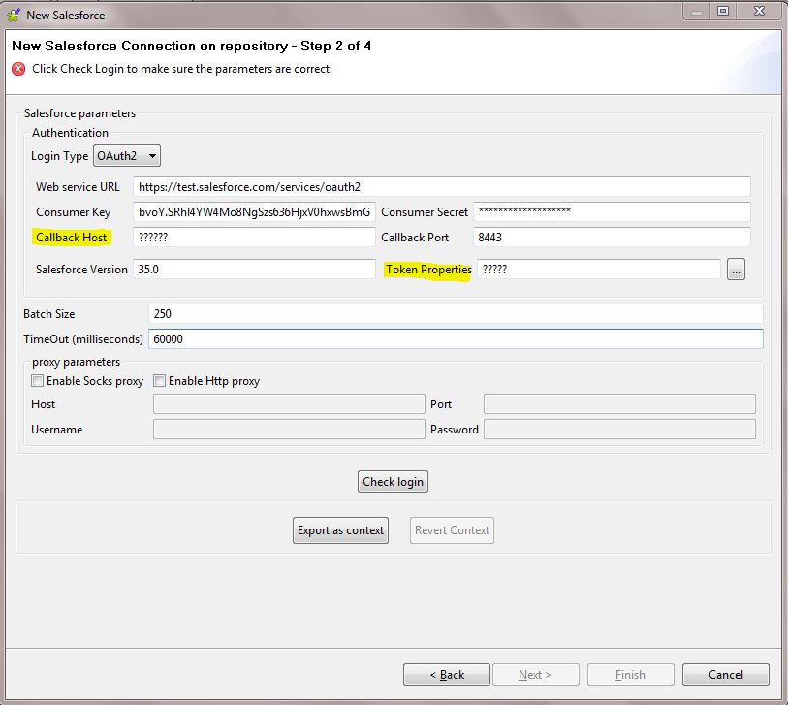This screenshot has width=788, height=705.
Task: Go back with the Back button
Action: click(x=446, y=674)
